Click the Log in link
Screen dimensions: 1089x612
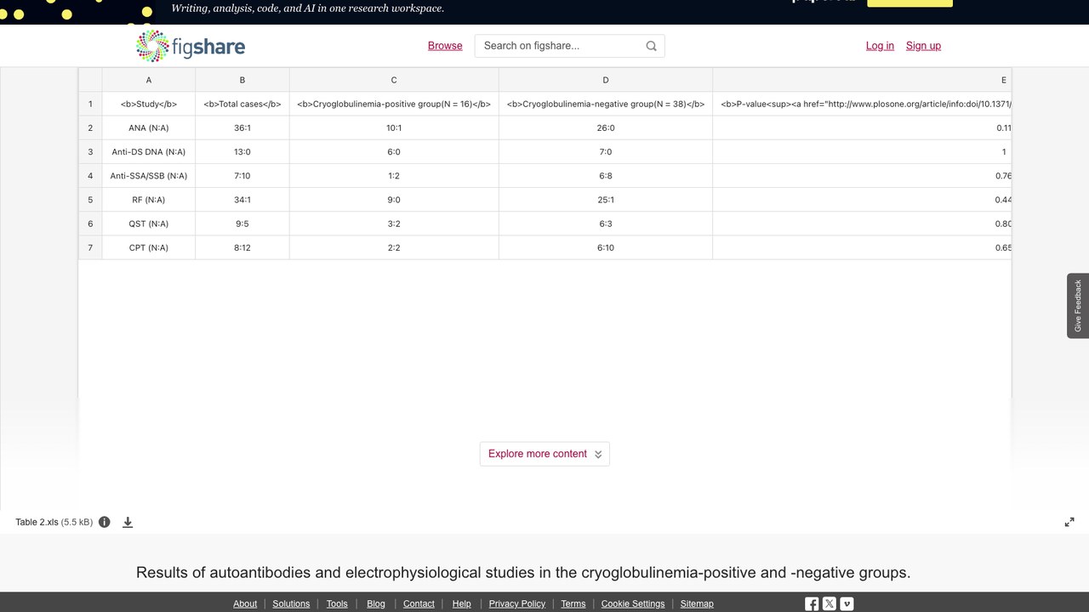coord(880,46)
